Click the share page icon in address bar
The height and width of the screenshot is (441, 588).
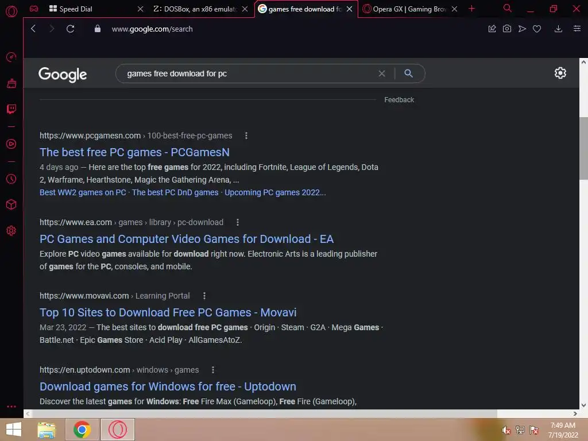[492, 29]
